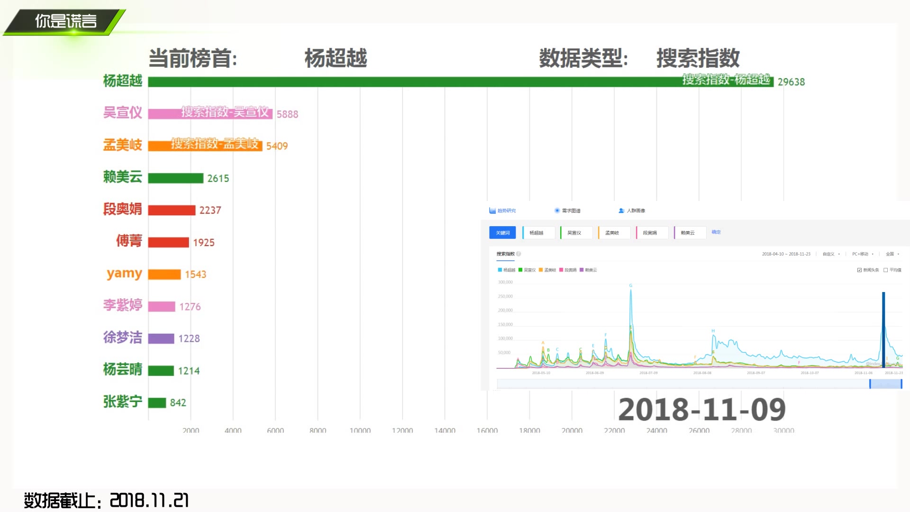Switch to the 需求图谱 tab
Screen dimensions: 910x512
pos(567,210)
